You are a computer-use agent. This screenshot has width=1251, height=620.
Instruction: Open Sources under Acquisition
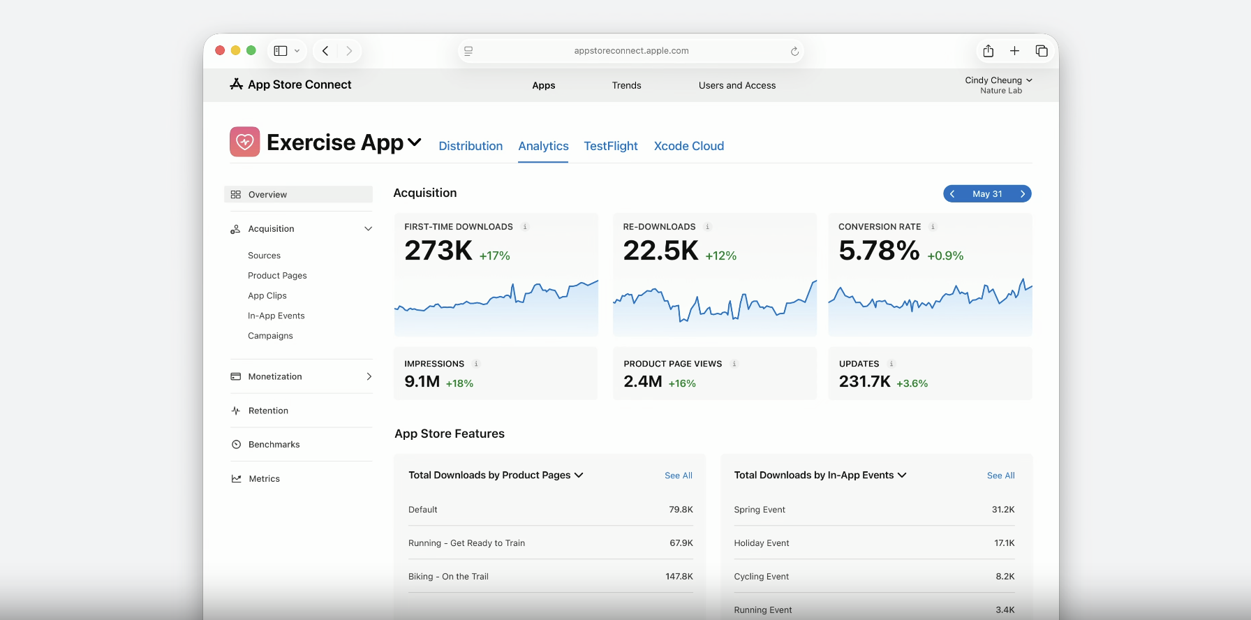(x=264, y=256)
